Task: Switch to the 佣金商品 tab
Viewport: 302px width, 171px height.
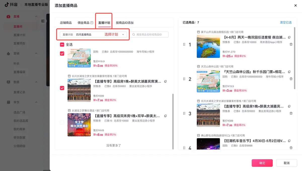Action: (x=84, y=23)
